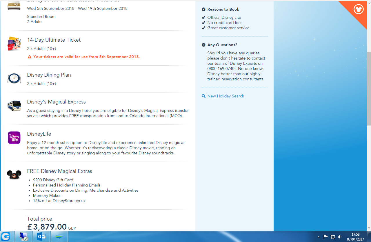Open the blue G app in the taskbar
This screenshot has width=371, height=242.
click(6, 237)
